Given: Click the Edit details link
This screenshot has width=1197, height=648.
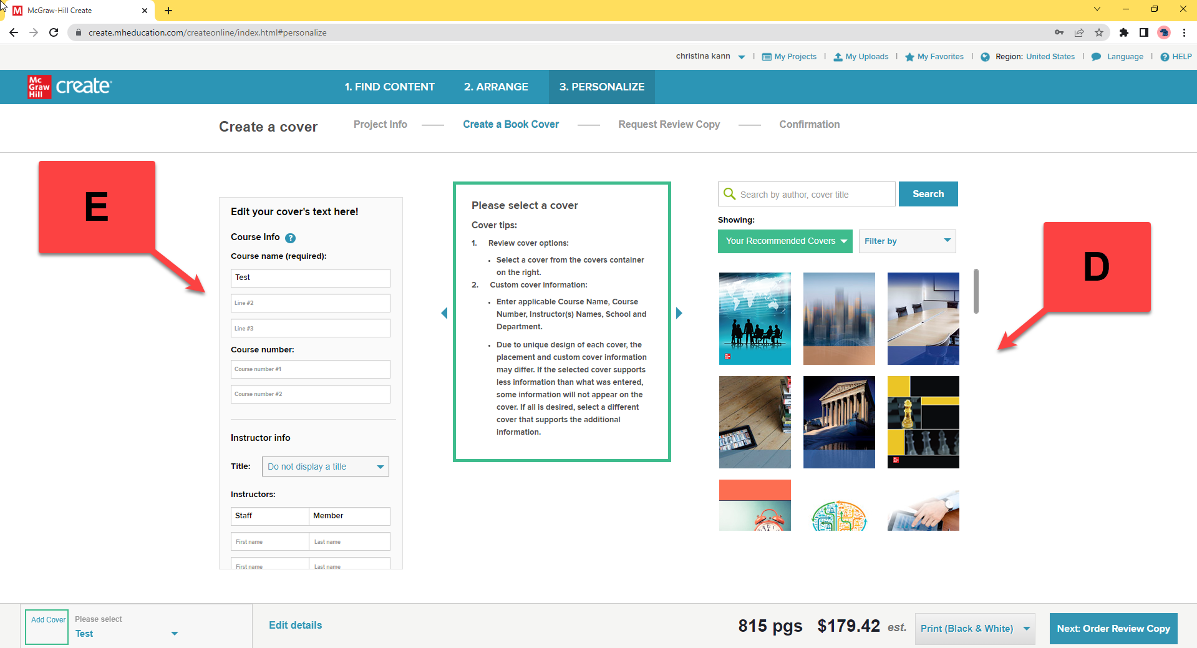Looking at the screenshot, I should (295, 625).
